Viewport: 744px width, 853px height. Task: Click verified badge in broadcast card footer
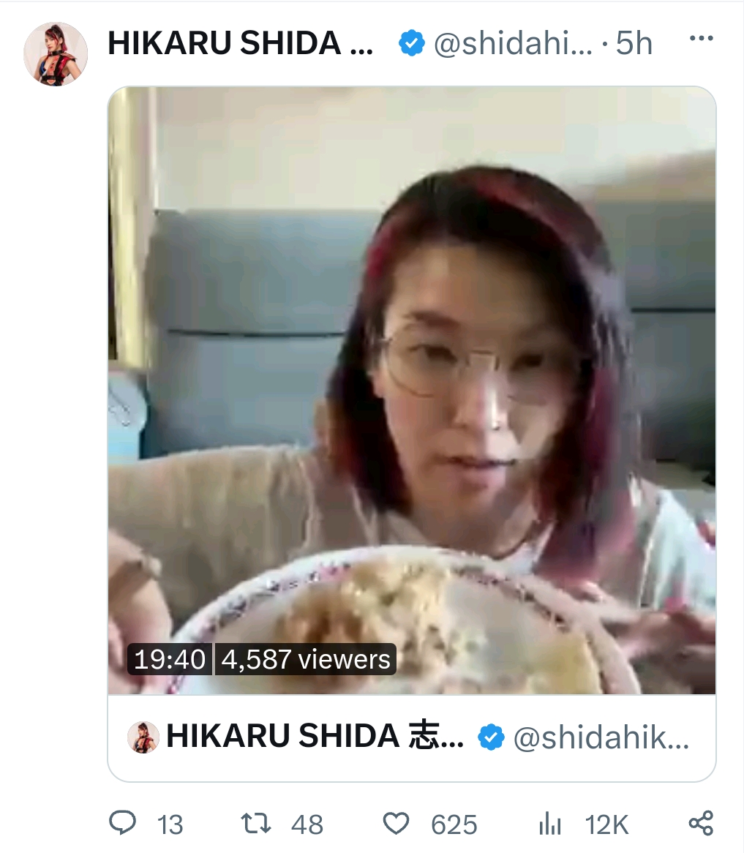pos(491,737)
